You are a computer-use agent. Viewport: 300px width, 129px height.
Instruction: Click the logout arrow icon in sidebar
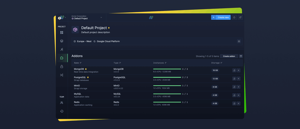pyautogui.click(x=61, y=111)
